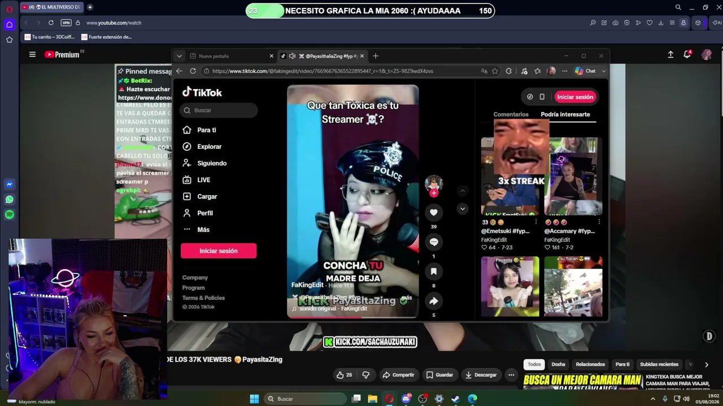723x406 pixels.
Task: Select the Relacionados filter chip
Action: click(x=590, y=364)
